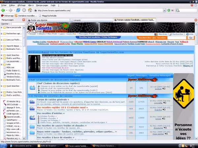Click the green OK go button beside the URL
Screen dimensions: 198x148
169,10
